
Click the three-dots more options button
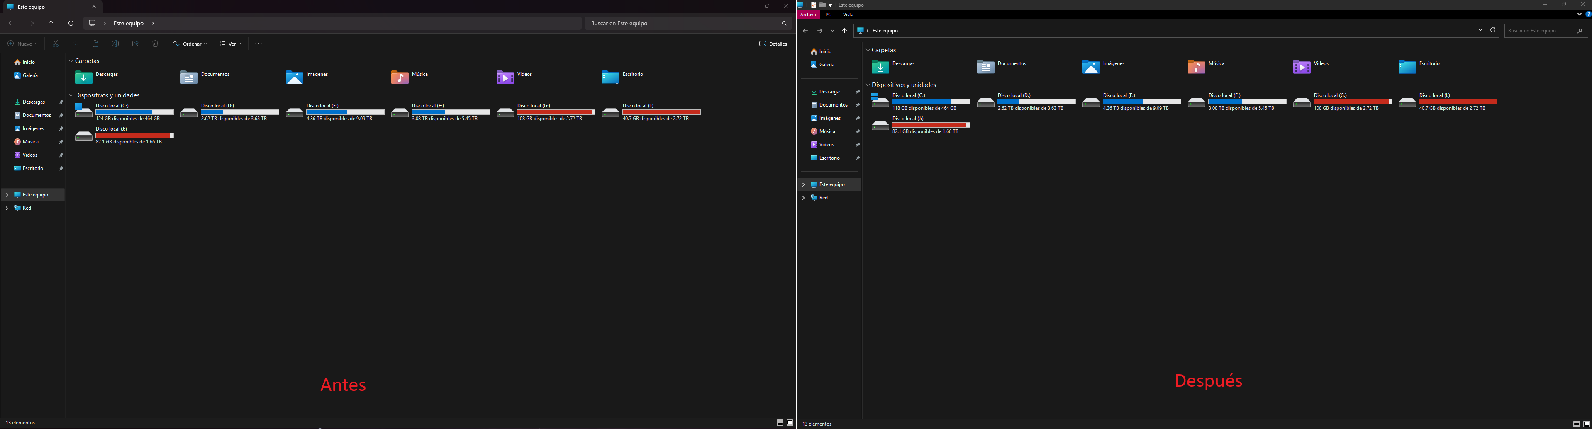pyautogui.click(x=258, y=44)
